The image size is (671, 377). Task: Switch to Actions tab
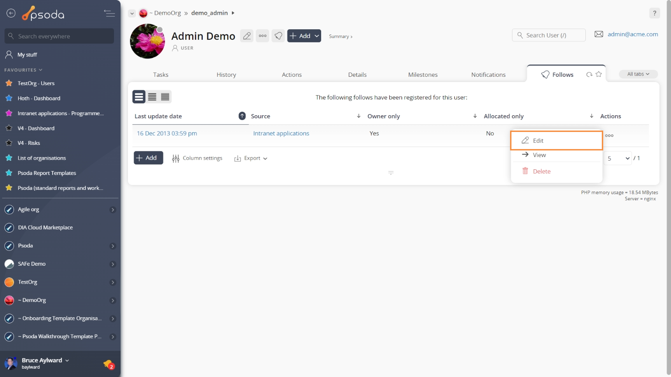292,75
